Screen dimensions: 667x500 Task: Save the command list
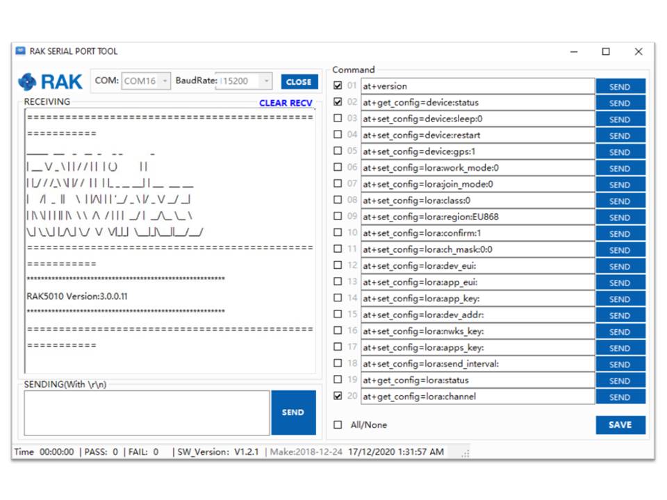point(620,425)
